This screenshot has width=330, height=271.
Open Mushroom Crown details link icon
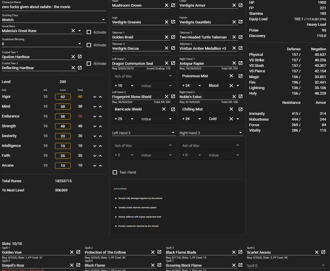173,5
